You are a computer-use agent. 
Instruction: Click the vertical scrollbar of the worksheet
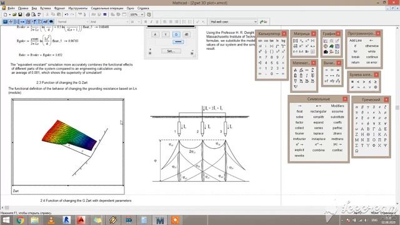point(397,115)
